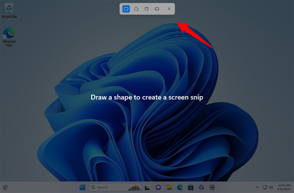
Task: Select the Window snip mode
Action: tap(147, 9)
